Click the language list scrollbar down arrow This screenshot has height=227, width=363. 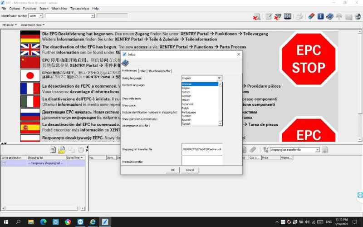click(x=221, y=123)
